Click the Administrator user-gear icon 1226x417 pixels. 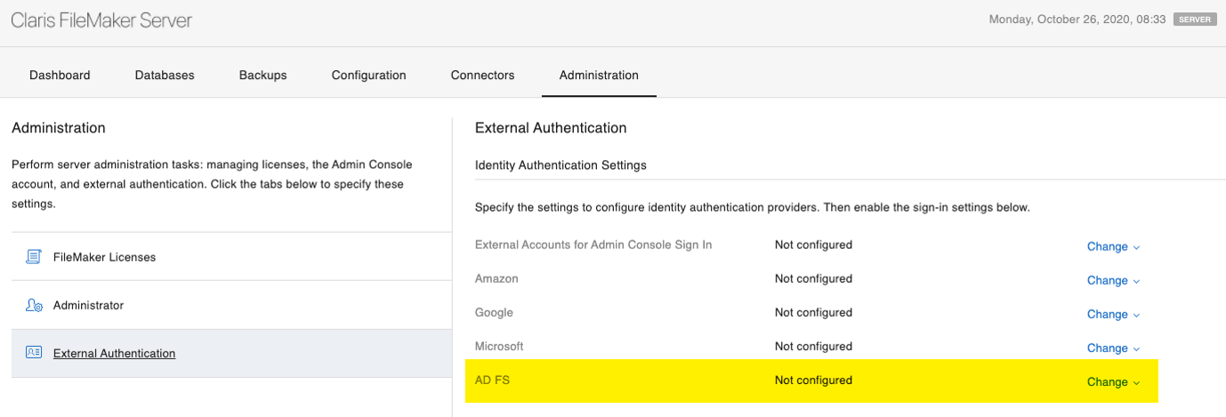click(34, 305)
